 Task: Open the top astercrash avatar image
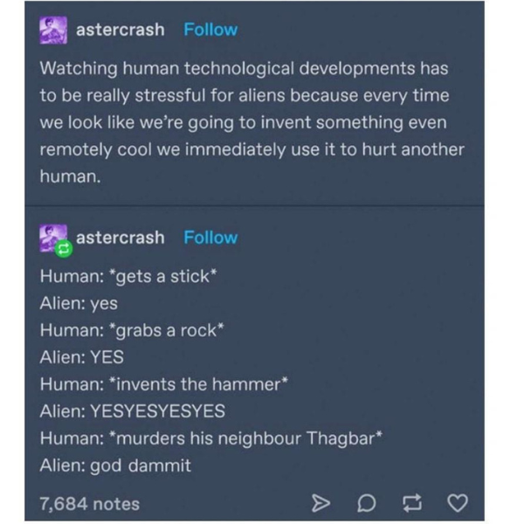(53, 31)
